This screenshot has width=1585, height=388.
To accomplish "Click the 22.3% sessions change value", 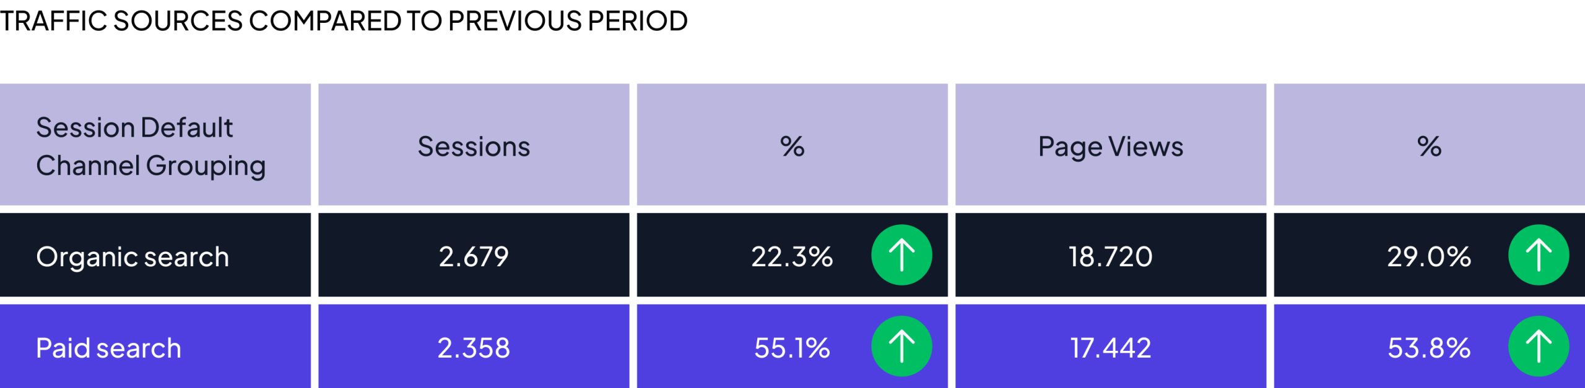I will coord(792,256).
